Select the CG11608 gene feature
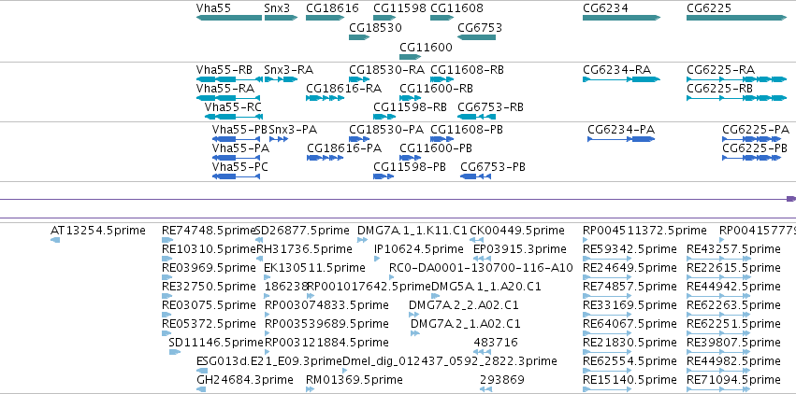The image size is (796, 394). tap(442, 18)
